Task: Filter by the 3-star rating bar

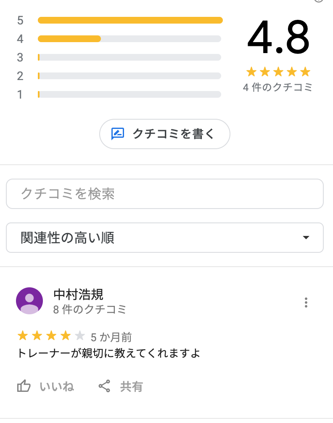Action: point(129,57)
